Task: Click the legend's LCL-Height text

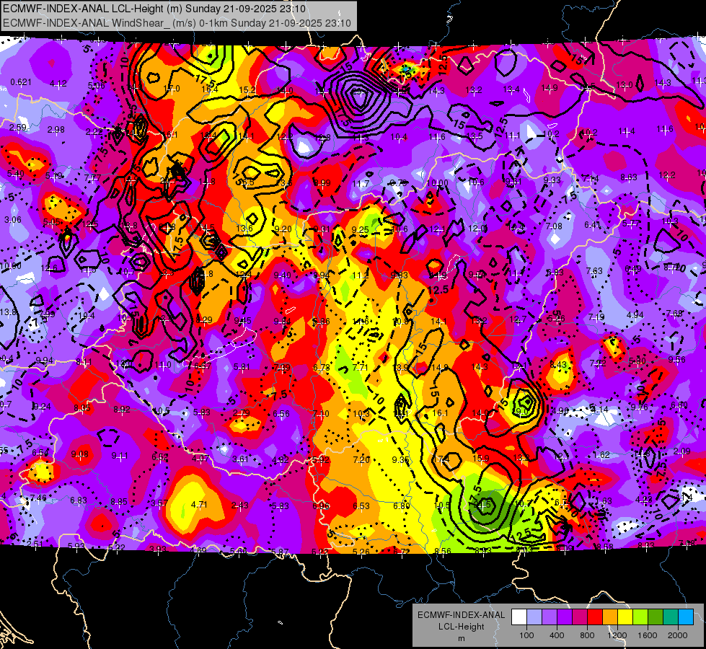Action: (x=461, y=627)
